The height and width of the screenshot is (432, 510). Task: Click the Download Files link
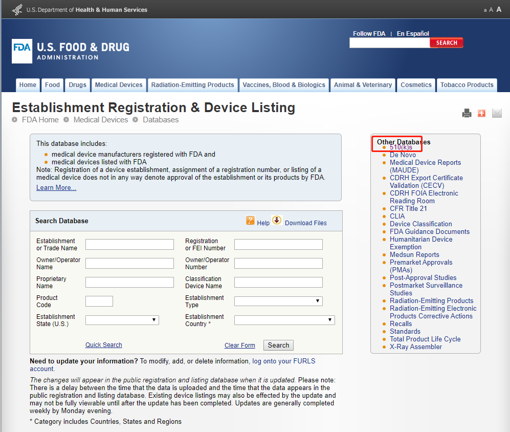(306, 223)
